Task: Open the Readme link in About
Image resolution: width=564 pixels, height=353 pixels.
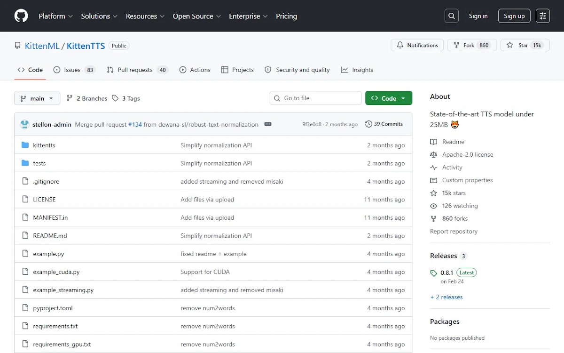Action: click(x=447, y=142)
